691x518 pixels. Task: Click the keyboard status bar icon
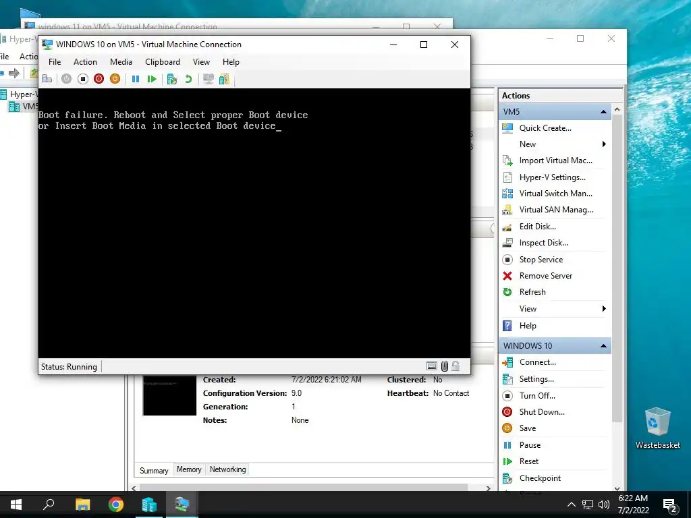pyautogui.click(x=432, y=366)
